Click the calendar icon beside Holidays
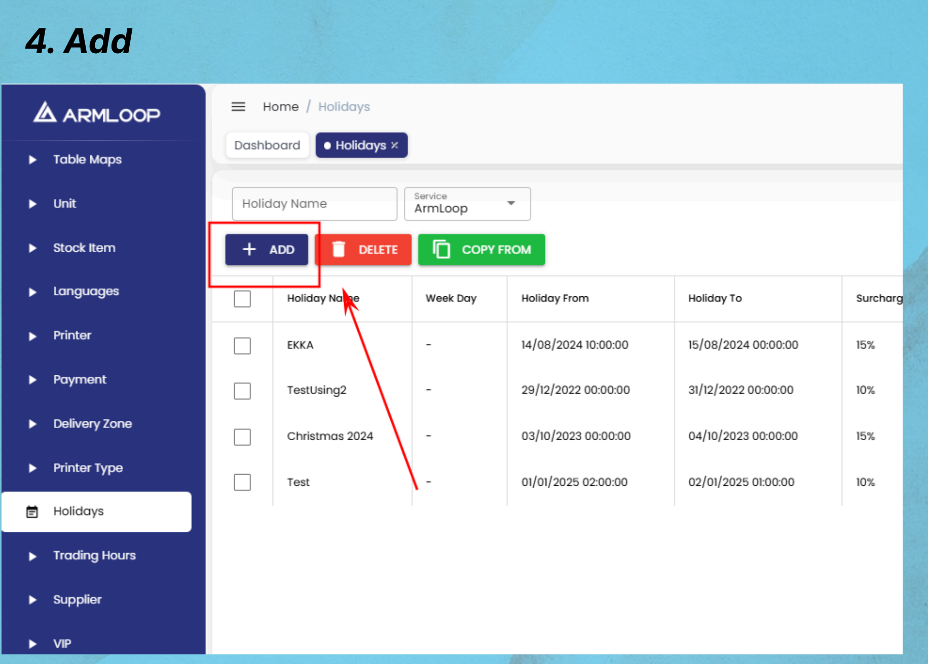Screen dimensions: 928x664 tap(32, 512)
